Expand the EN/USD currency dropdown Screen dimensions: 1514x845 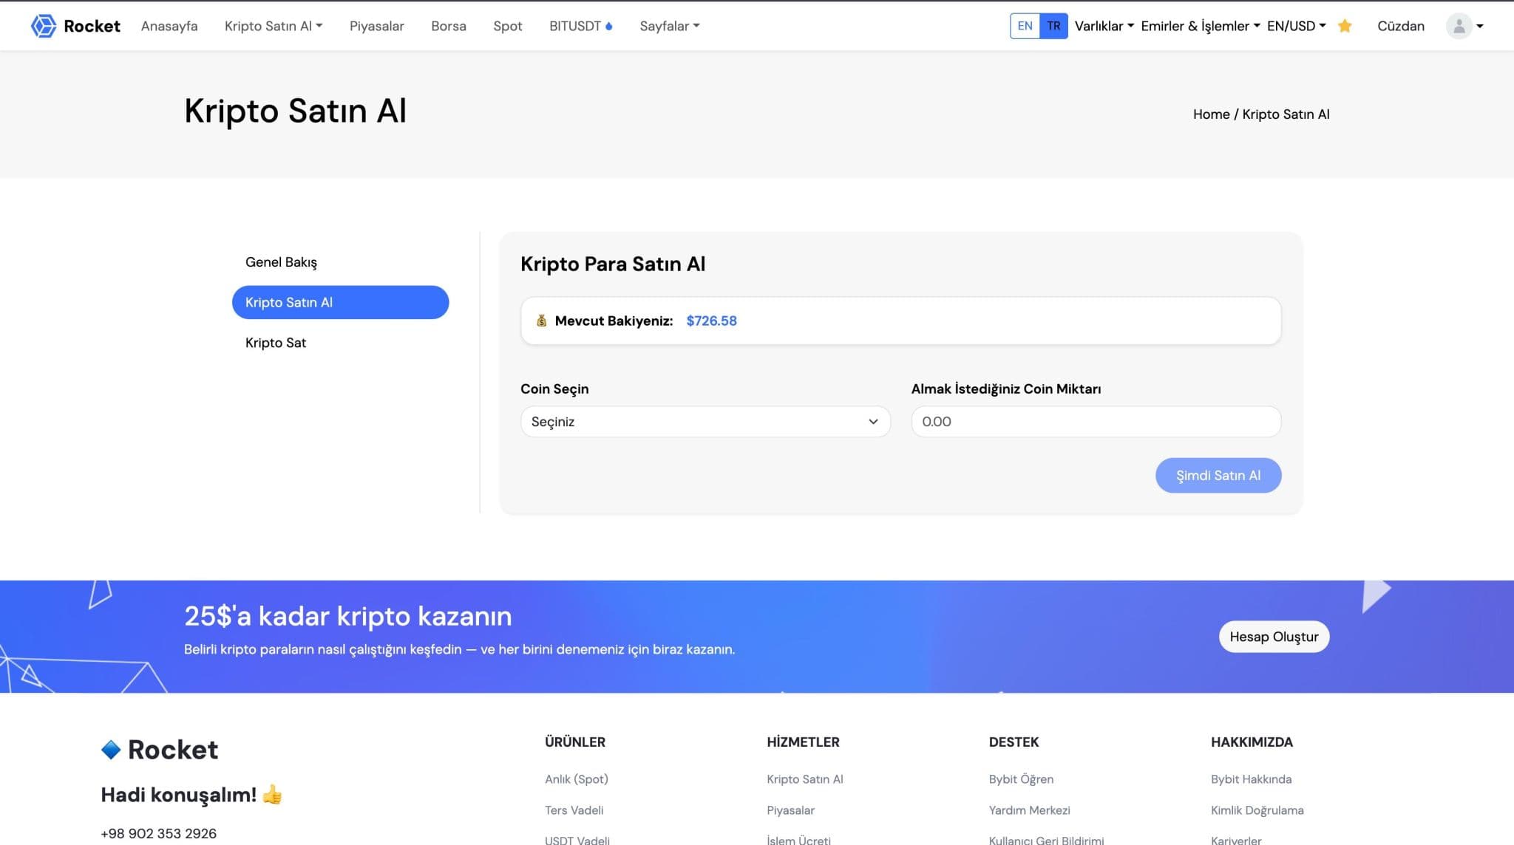pyautogui.click(x=1296, y=26)
